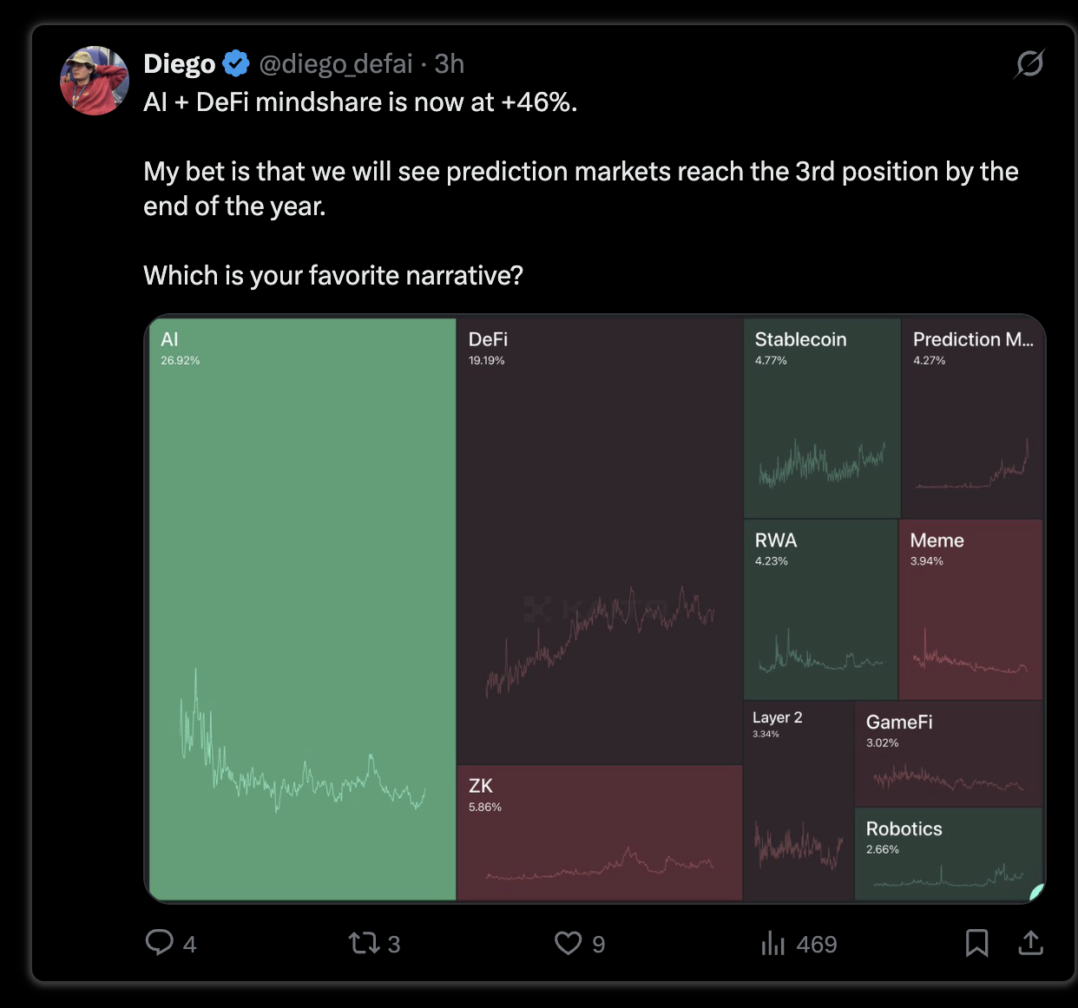
Task: Bookmark this post
Action: pyautogui.click(x=977, y=943)
